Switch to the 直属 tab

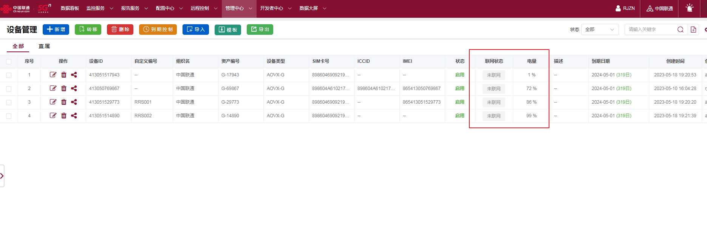pos(44,46)
